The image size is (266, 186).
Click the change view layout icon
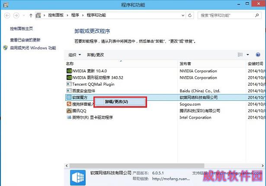tap(240, 55)
